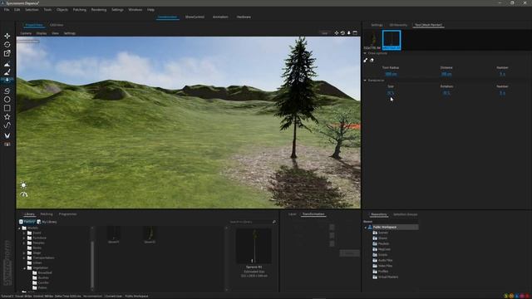Select the first tree thumbnail in painter panel
Viewport: 532px width, 299px height.
coord(372,40)
